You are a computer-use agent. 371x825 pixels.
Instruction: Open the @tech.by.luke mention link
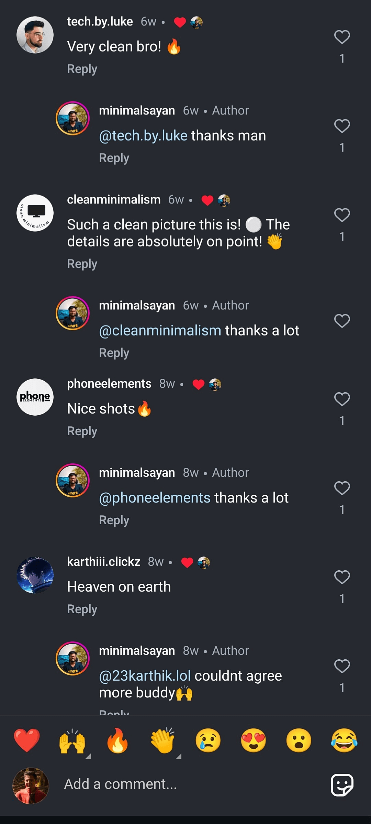point(143,136)
